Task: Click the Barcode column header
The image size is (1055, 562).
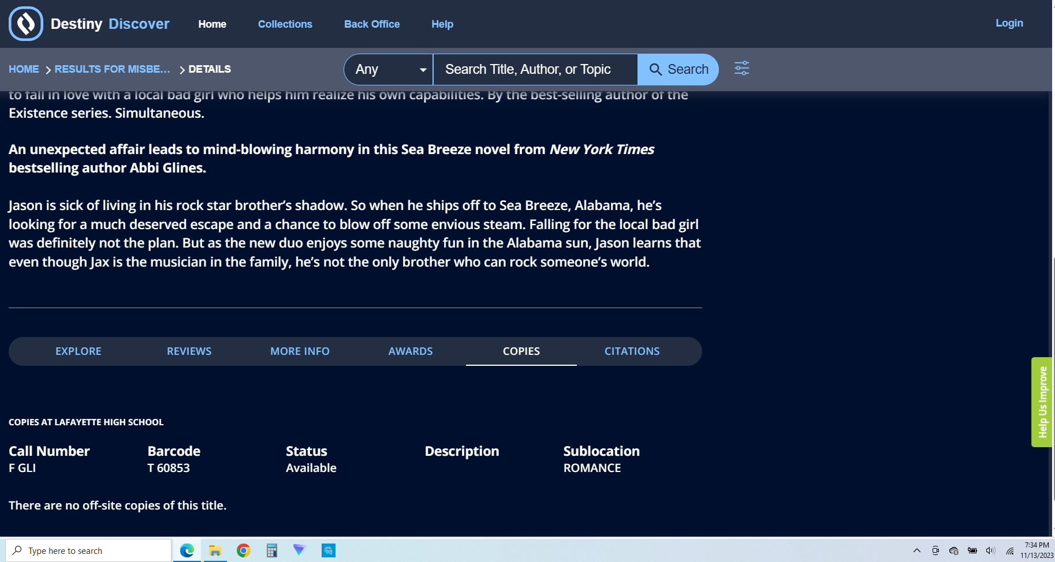Action: click(x=174, y=451)
